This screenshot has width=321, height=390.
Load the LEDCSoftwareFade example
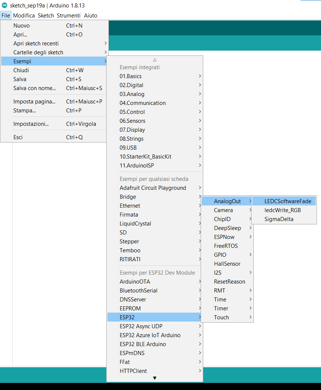[x=284, y=201]
